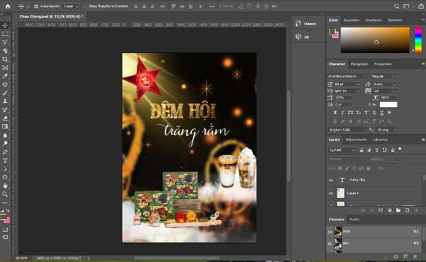Select the Move tool in toolbar
The height and width of the screenshot is (262, 426).
5,26
